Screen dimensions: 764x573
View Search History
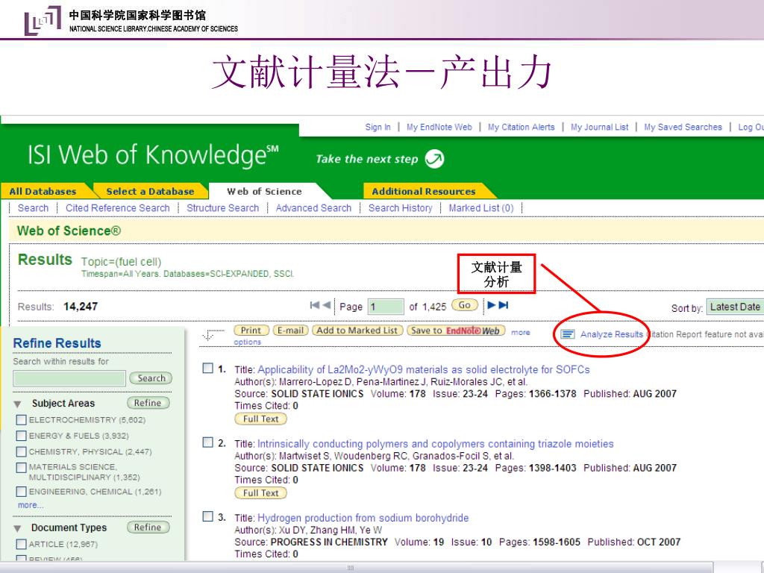(400, 208)
